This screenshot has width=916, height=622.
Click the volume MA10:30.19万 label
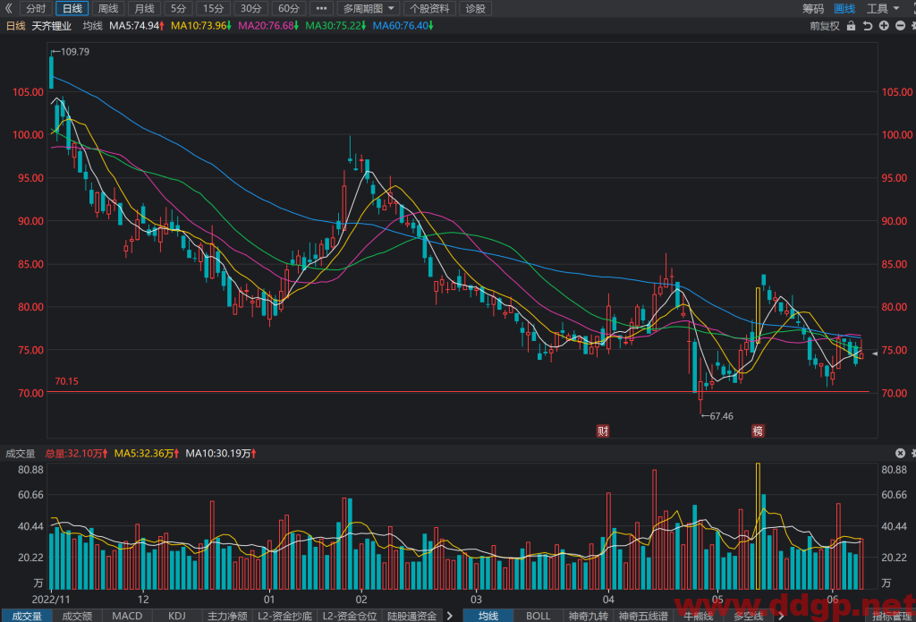222,453
